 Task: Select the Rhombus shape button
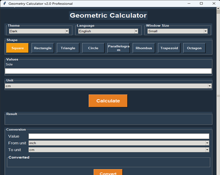coord(144,48)
